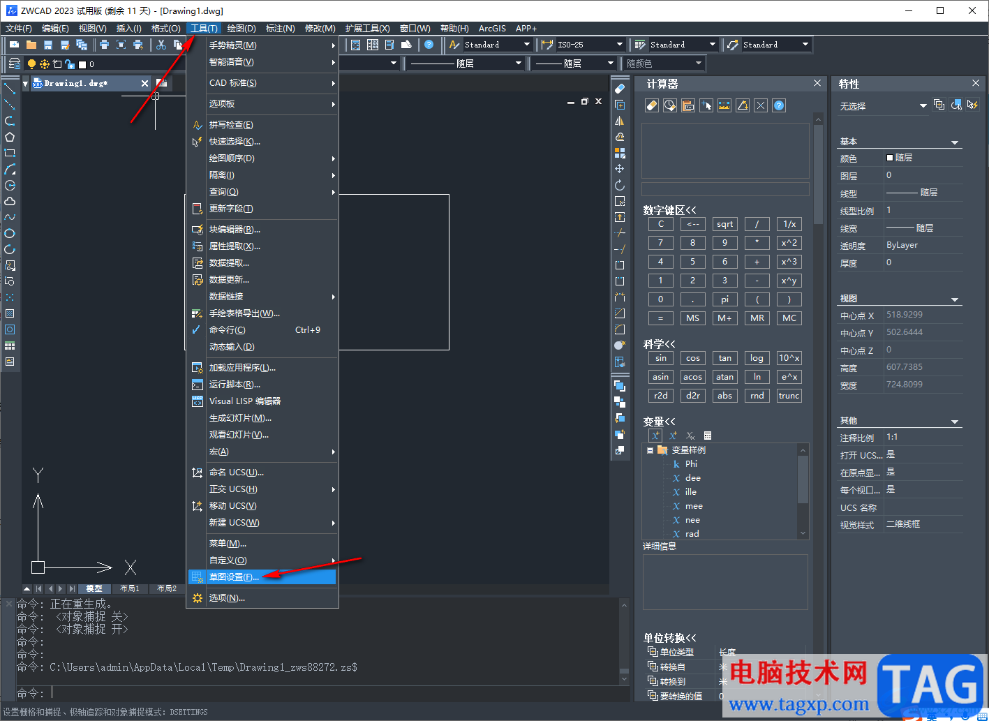Click the sin function button
Viewport: 989px width, 721px height.
(x=660, y=358)
